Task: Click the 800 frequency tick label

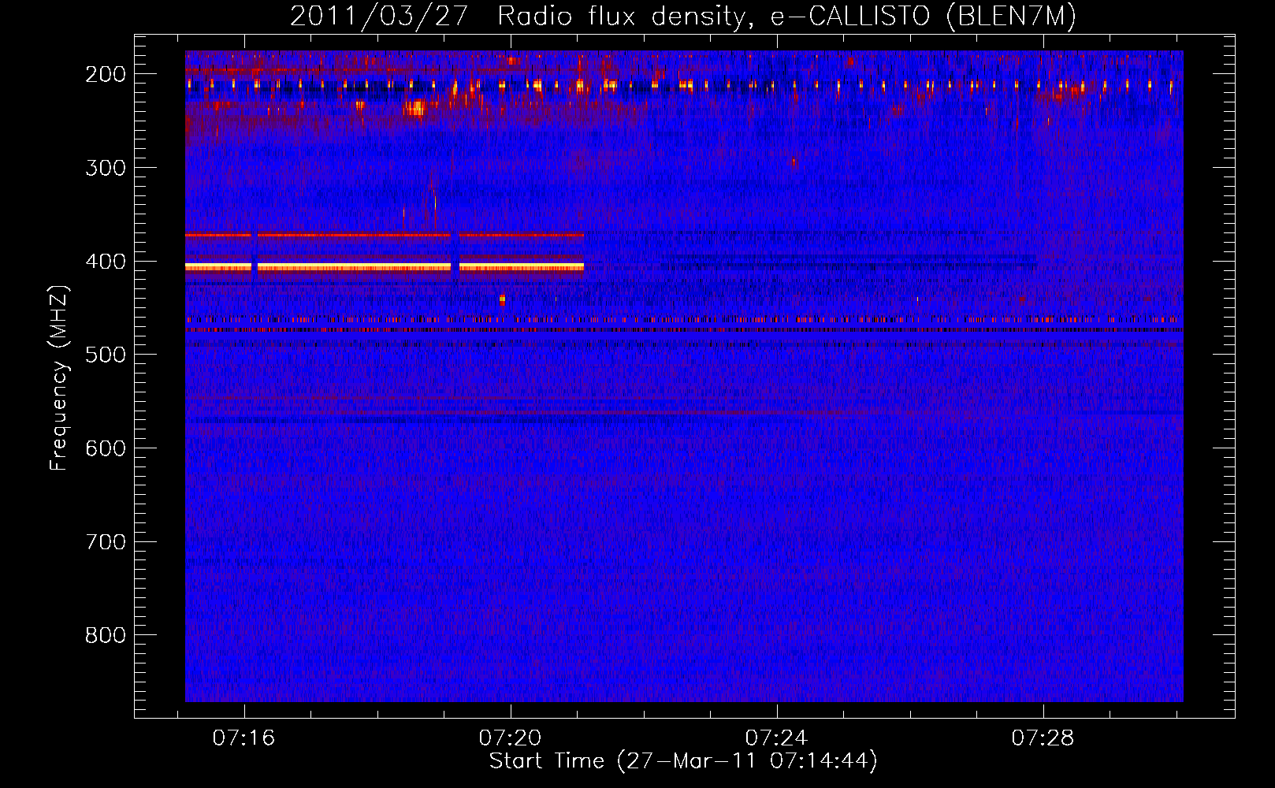Action: tap(106, 635)
